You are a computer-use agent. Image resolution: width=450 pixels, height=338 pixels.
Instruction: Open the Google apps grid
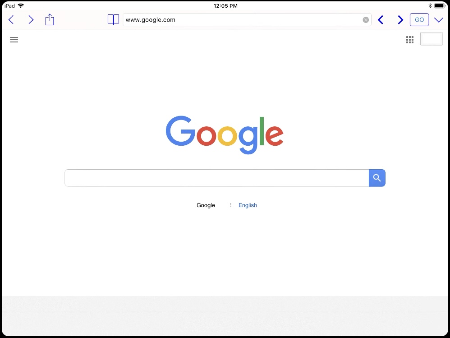tap(410, 40)
